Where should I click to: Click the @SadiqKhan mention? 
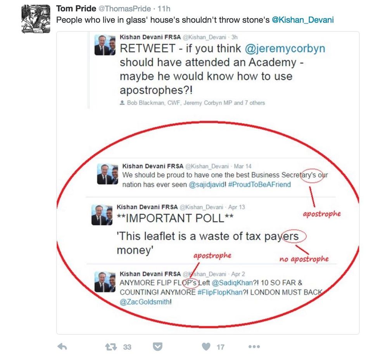point(232,283)
